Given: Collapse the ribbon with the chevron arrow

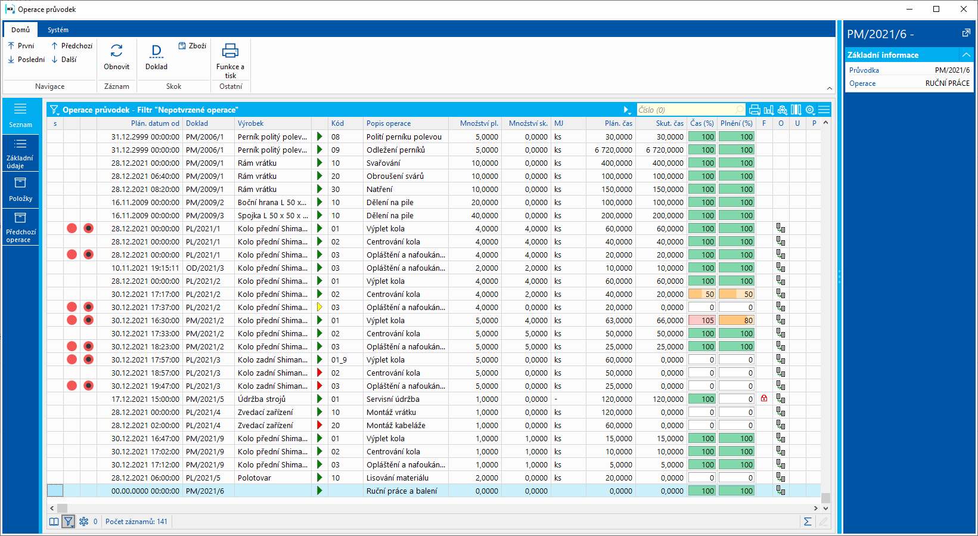Looking at the screenshot, I should click(x=829, y=88).
